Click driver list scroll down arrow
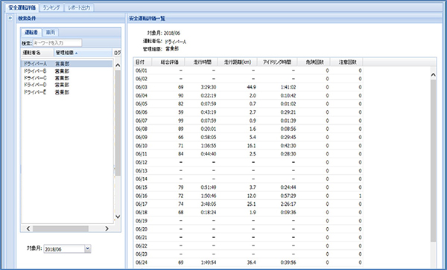The height and width of the screenshot is (270, 447). pos(118,216)
